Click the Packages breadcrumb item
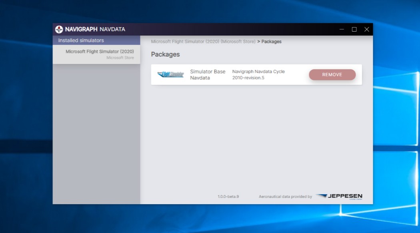Image resolution: width=420 pixels, height=233 pixels. [x=271, y=42]
